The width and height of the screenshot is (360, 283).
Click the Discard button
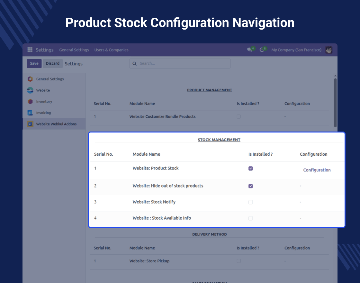pyautogui.click(x=53, y=64)
